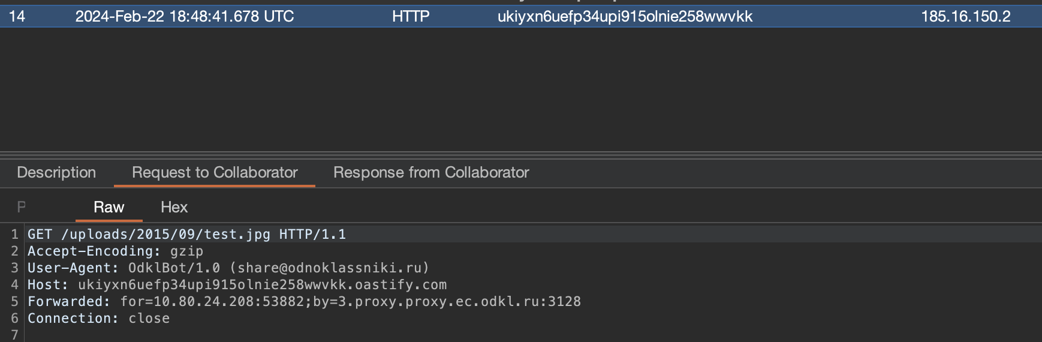Click the User-Agent OdklBot/1.0 header line
This screenshot has width=1042, height=342.
pos(228,268)
